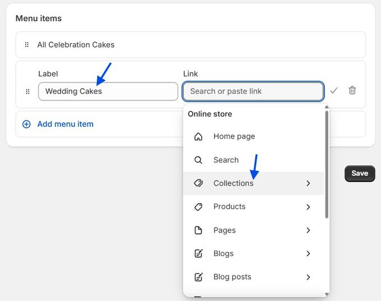The height and width of the screenshot is (301, 381).
Task: Click the drag handle beside All Celebration Cakes
Action: click(27, 45)
